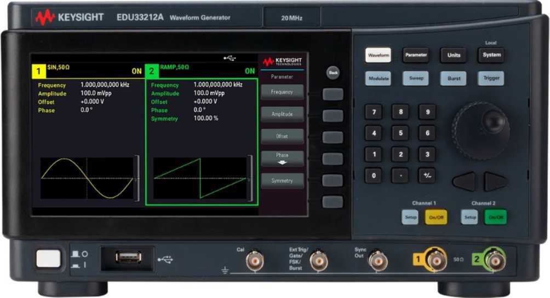Viewport: 550px width, 298px height.
Task: Click channel 2 Symmetry value 100.00 %
Action: coord(206,118)
